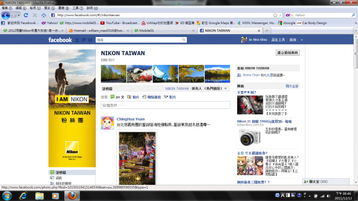Image resolution: width=358 pixels, height=201 pixels.
Task: Open Facebook notifications globe icon
Action: tap(90, 40)
